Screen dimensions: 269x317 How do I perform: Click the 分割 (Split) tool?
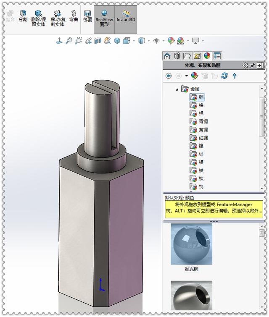23,16
